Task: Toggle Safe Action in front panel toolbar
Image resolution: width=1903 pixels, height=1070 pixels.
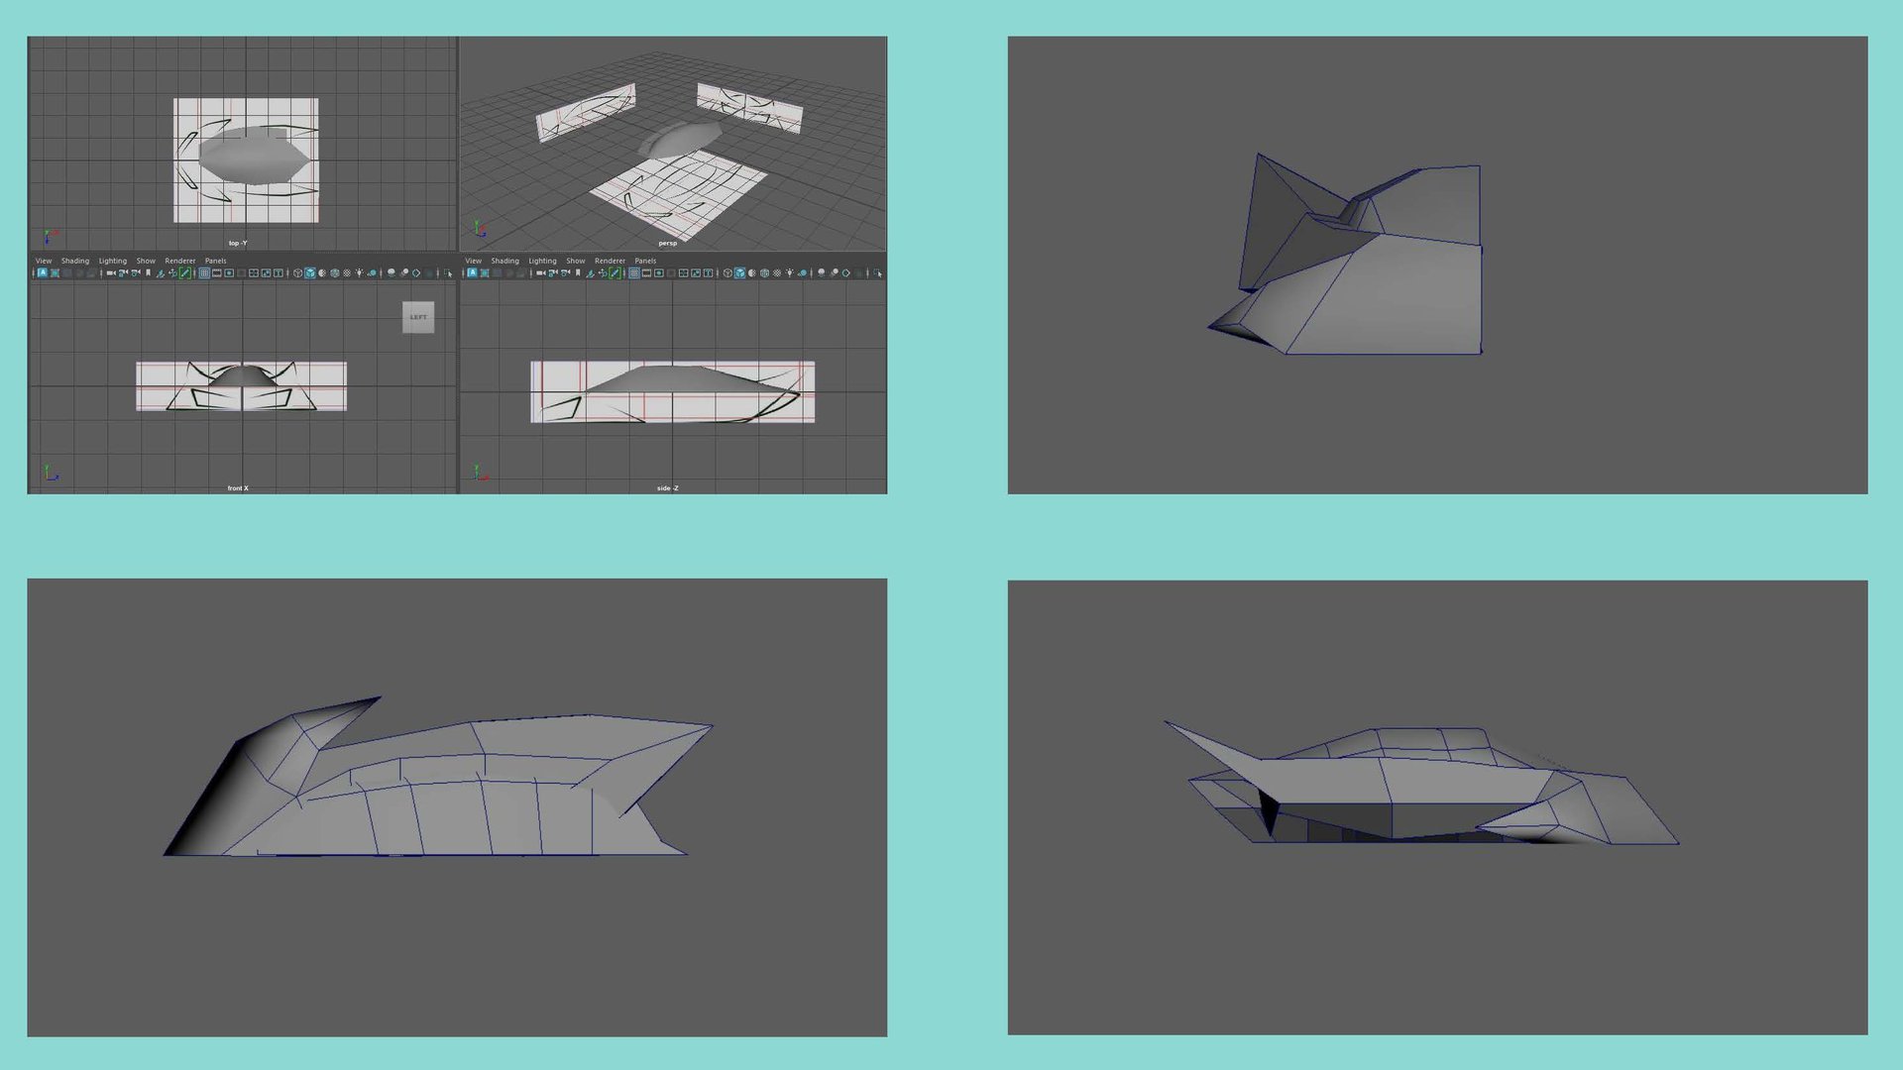Action: pos(266,273)
